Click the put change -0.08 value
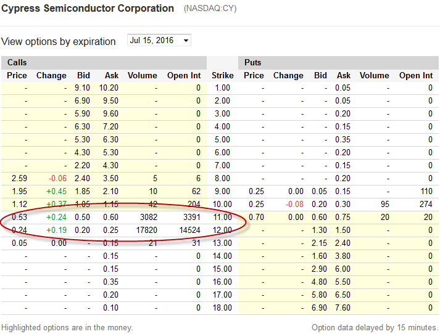 (x=294, y=204)
